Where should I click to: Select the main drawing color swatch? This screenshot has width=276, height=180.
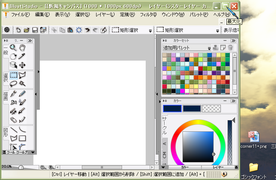tap(172, 109)
